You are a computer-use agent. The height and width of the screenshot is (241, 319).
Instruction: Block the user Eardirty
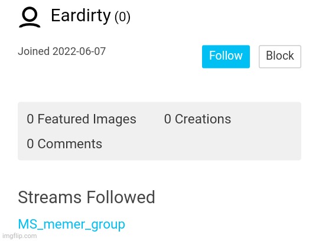(x=280, y=57)
